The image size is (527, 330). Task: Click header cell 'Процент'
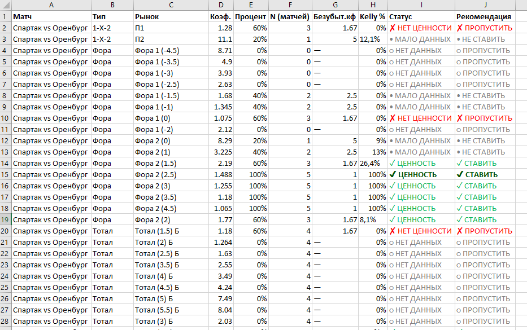[x=250, y=17]
